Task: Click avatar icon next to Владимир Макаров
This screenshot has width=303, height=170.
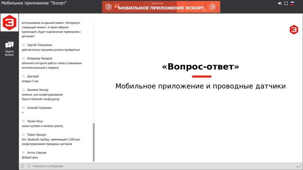Action: 24,59
